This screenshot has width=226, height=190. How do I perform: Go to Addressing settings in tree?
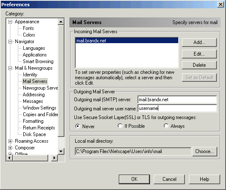point(34,95)
